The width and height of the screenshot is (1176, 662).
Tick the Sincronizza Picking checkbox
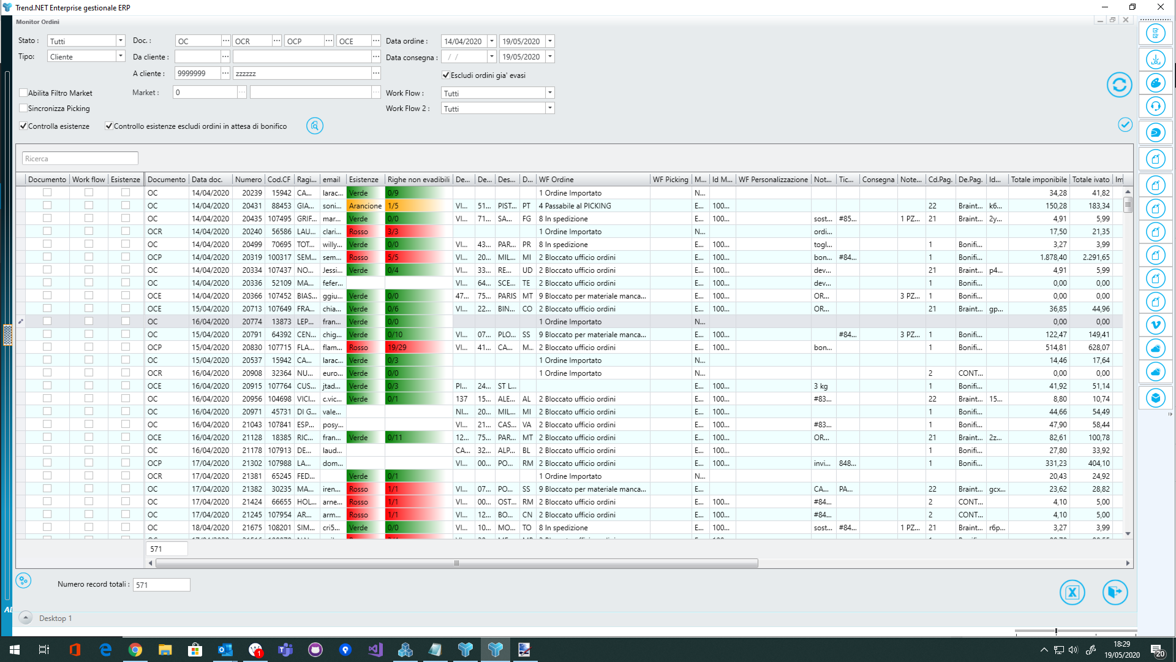(23, 108)
